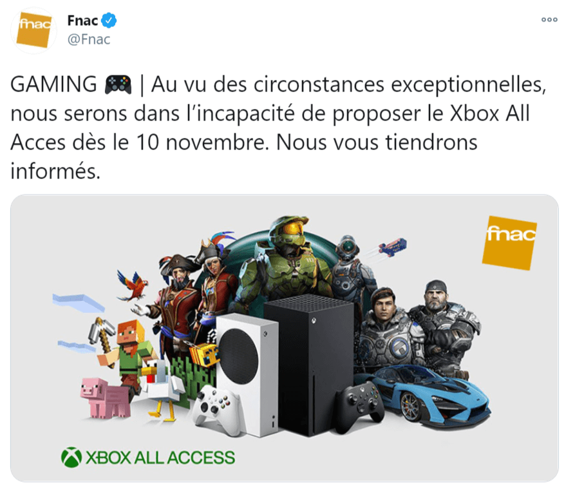Click the game controller emoji
Image resolution: width=566 pixels, height=489 pixels.
118,84
